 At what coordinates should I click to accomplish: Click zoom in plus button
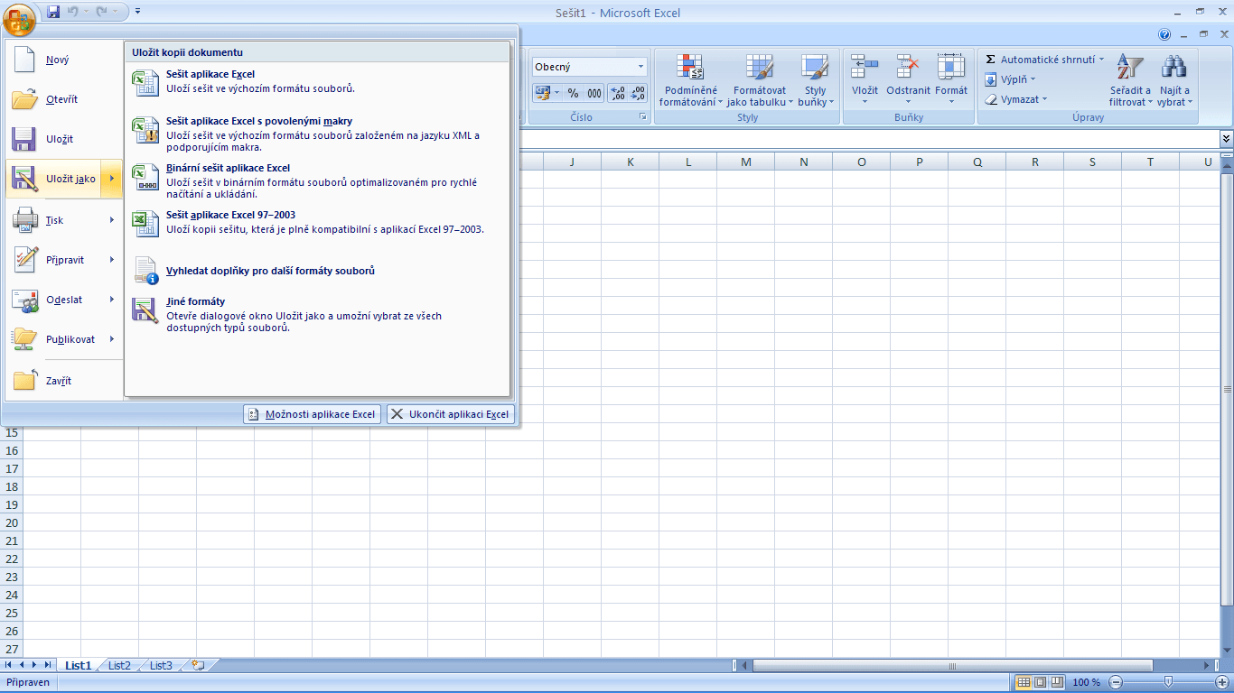point(1220,682)
